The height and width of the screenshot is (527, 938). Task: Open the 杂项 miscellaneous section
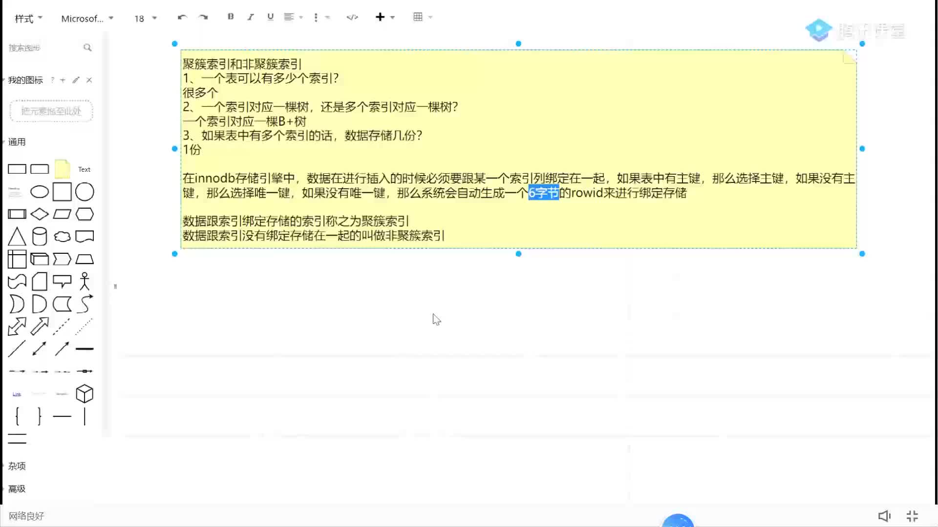17,465
